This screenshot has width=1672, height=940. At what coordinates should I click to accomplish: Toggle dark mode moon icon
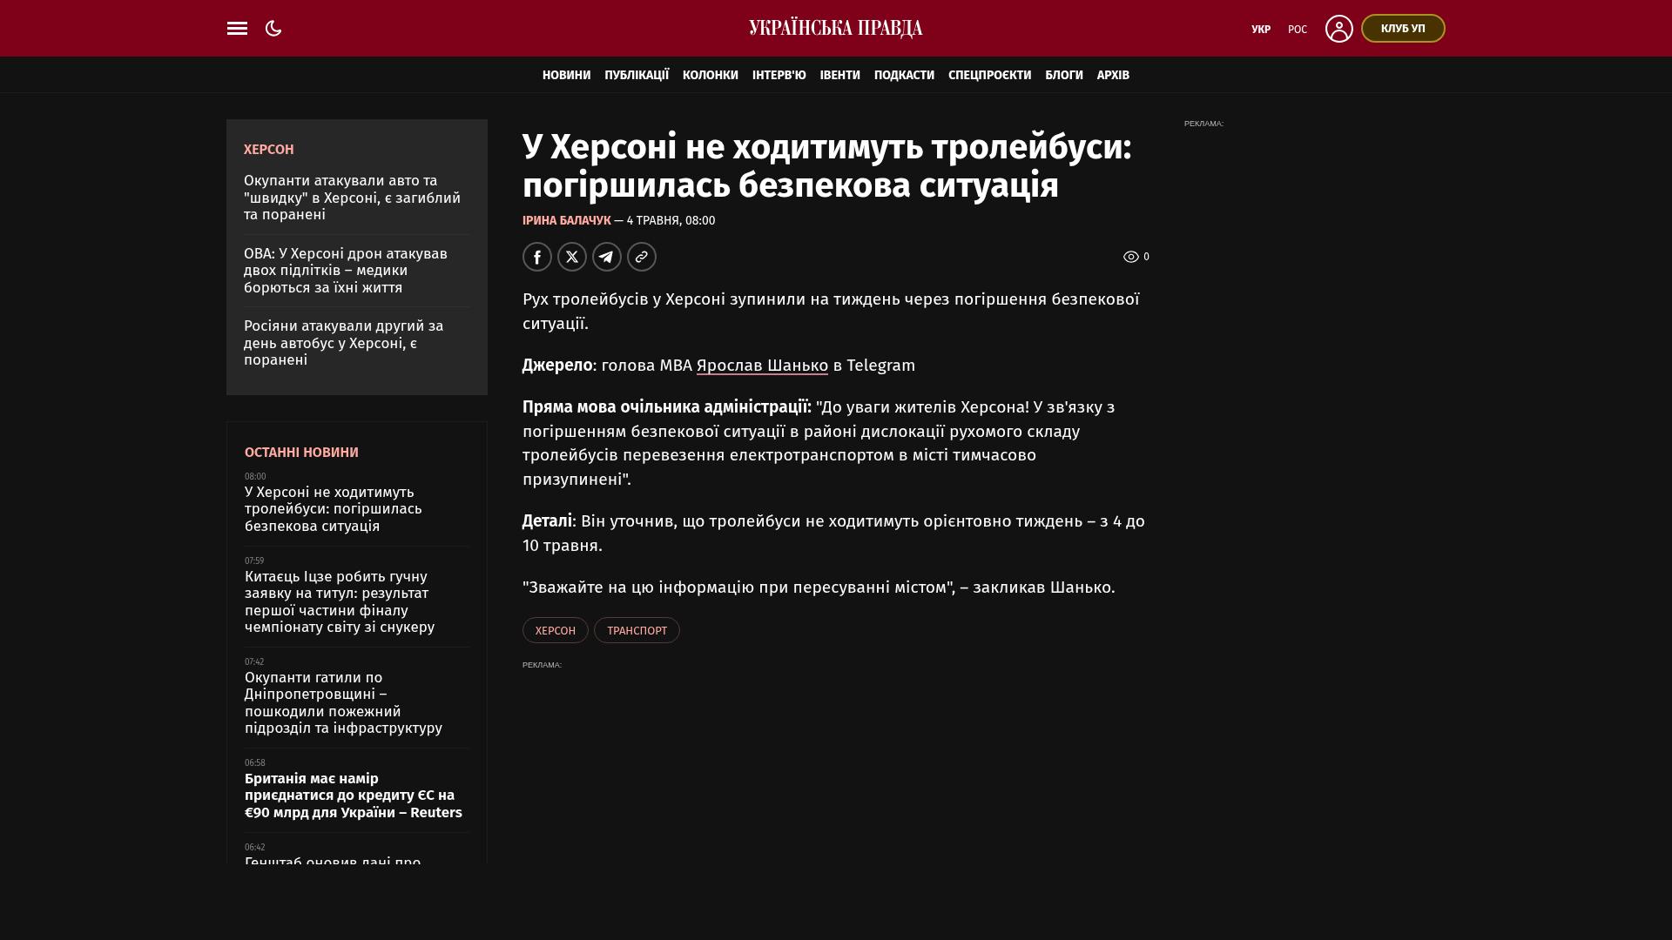(273, 29)
